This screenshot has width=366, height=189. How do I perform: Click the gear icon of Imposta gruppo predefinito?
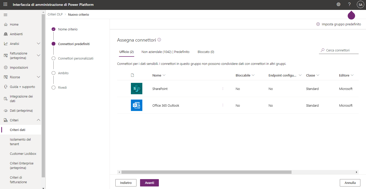(x=318, y=24)
